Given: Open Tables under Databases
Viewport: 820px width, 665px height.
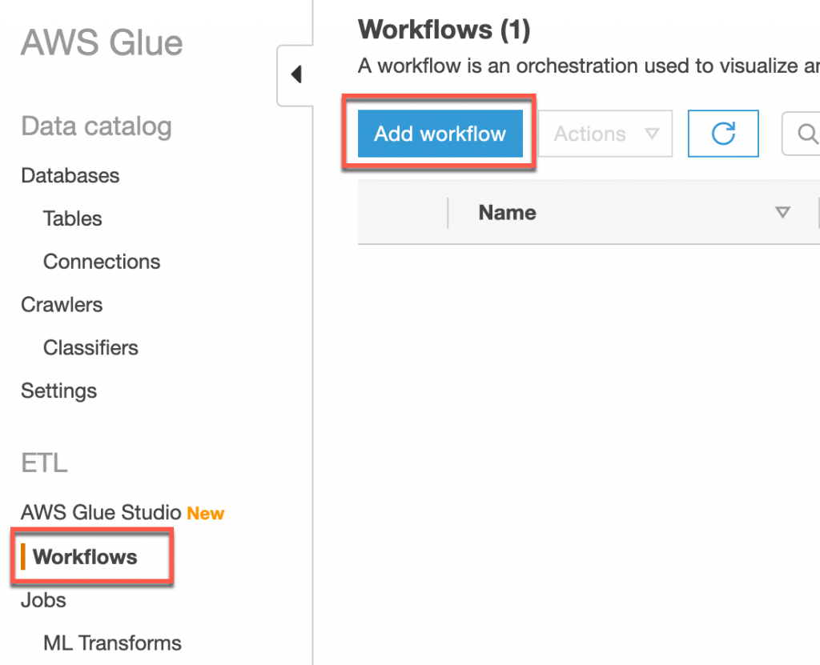Looking at the screenshot, I should pos(73,218).
